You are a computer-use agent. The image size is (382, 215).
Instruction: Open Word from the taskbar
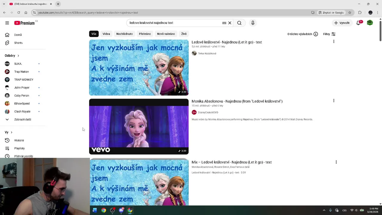point(95,210)
